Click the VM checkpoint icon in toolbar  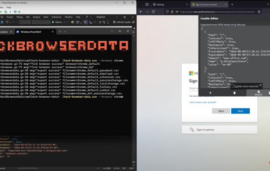(x=6, y=12)
